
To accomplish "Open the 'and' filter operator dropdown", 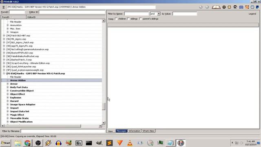I will coord(159,14).
